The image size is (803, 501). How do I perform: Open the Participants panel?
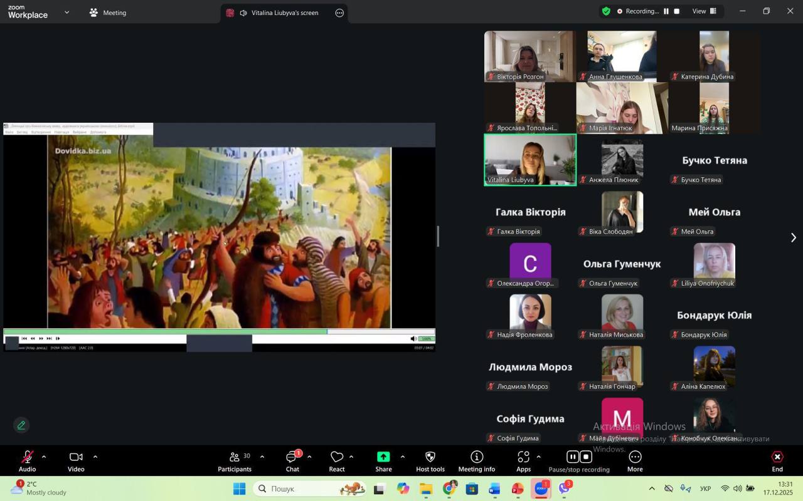pos(235,461)
